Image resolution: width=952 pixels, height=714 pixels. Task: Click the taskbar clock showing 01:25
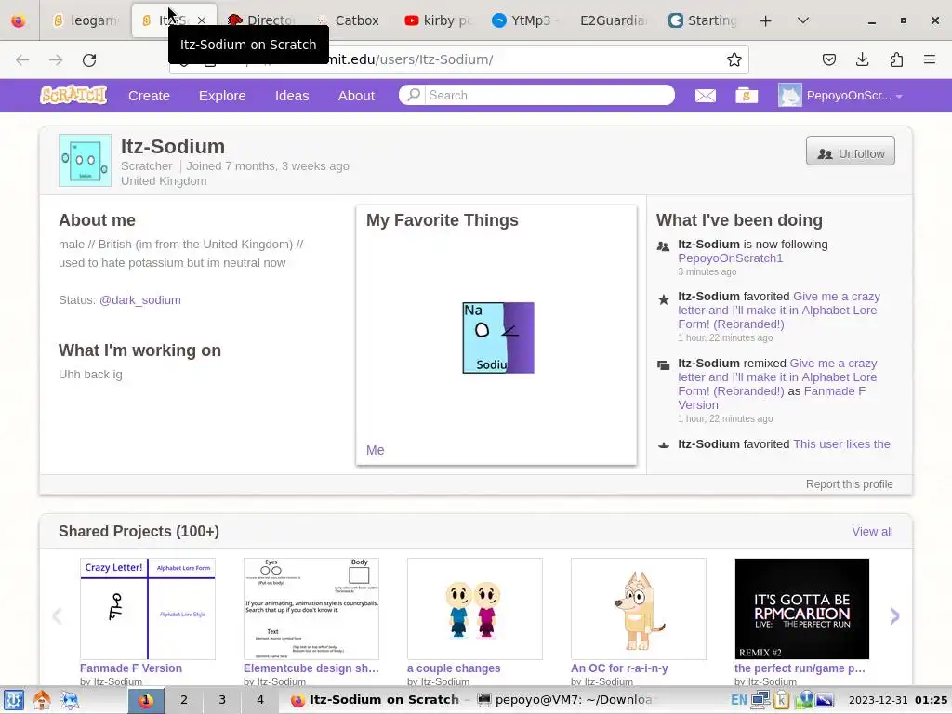tap(898, 700)
